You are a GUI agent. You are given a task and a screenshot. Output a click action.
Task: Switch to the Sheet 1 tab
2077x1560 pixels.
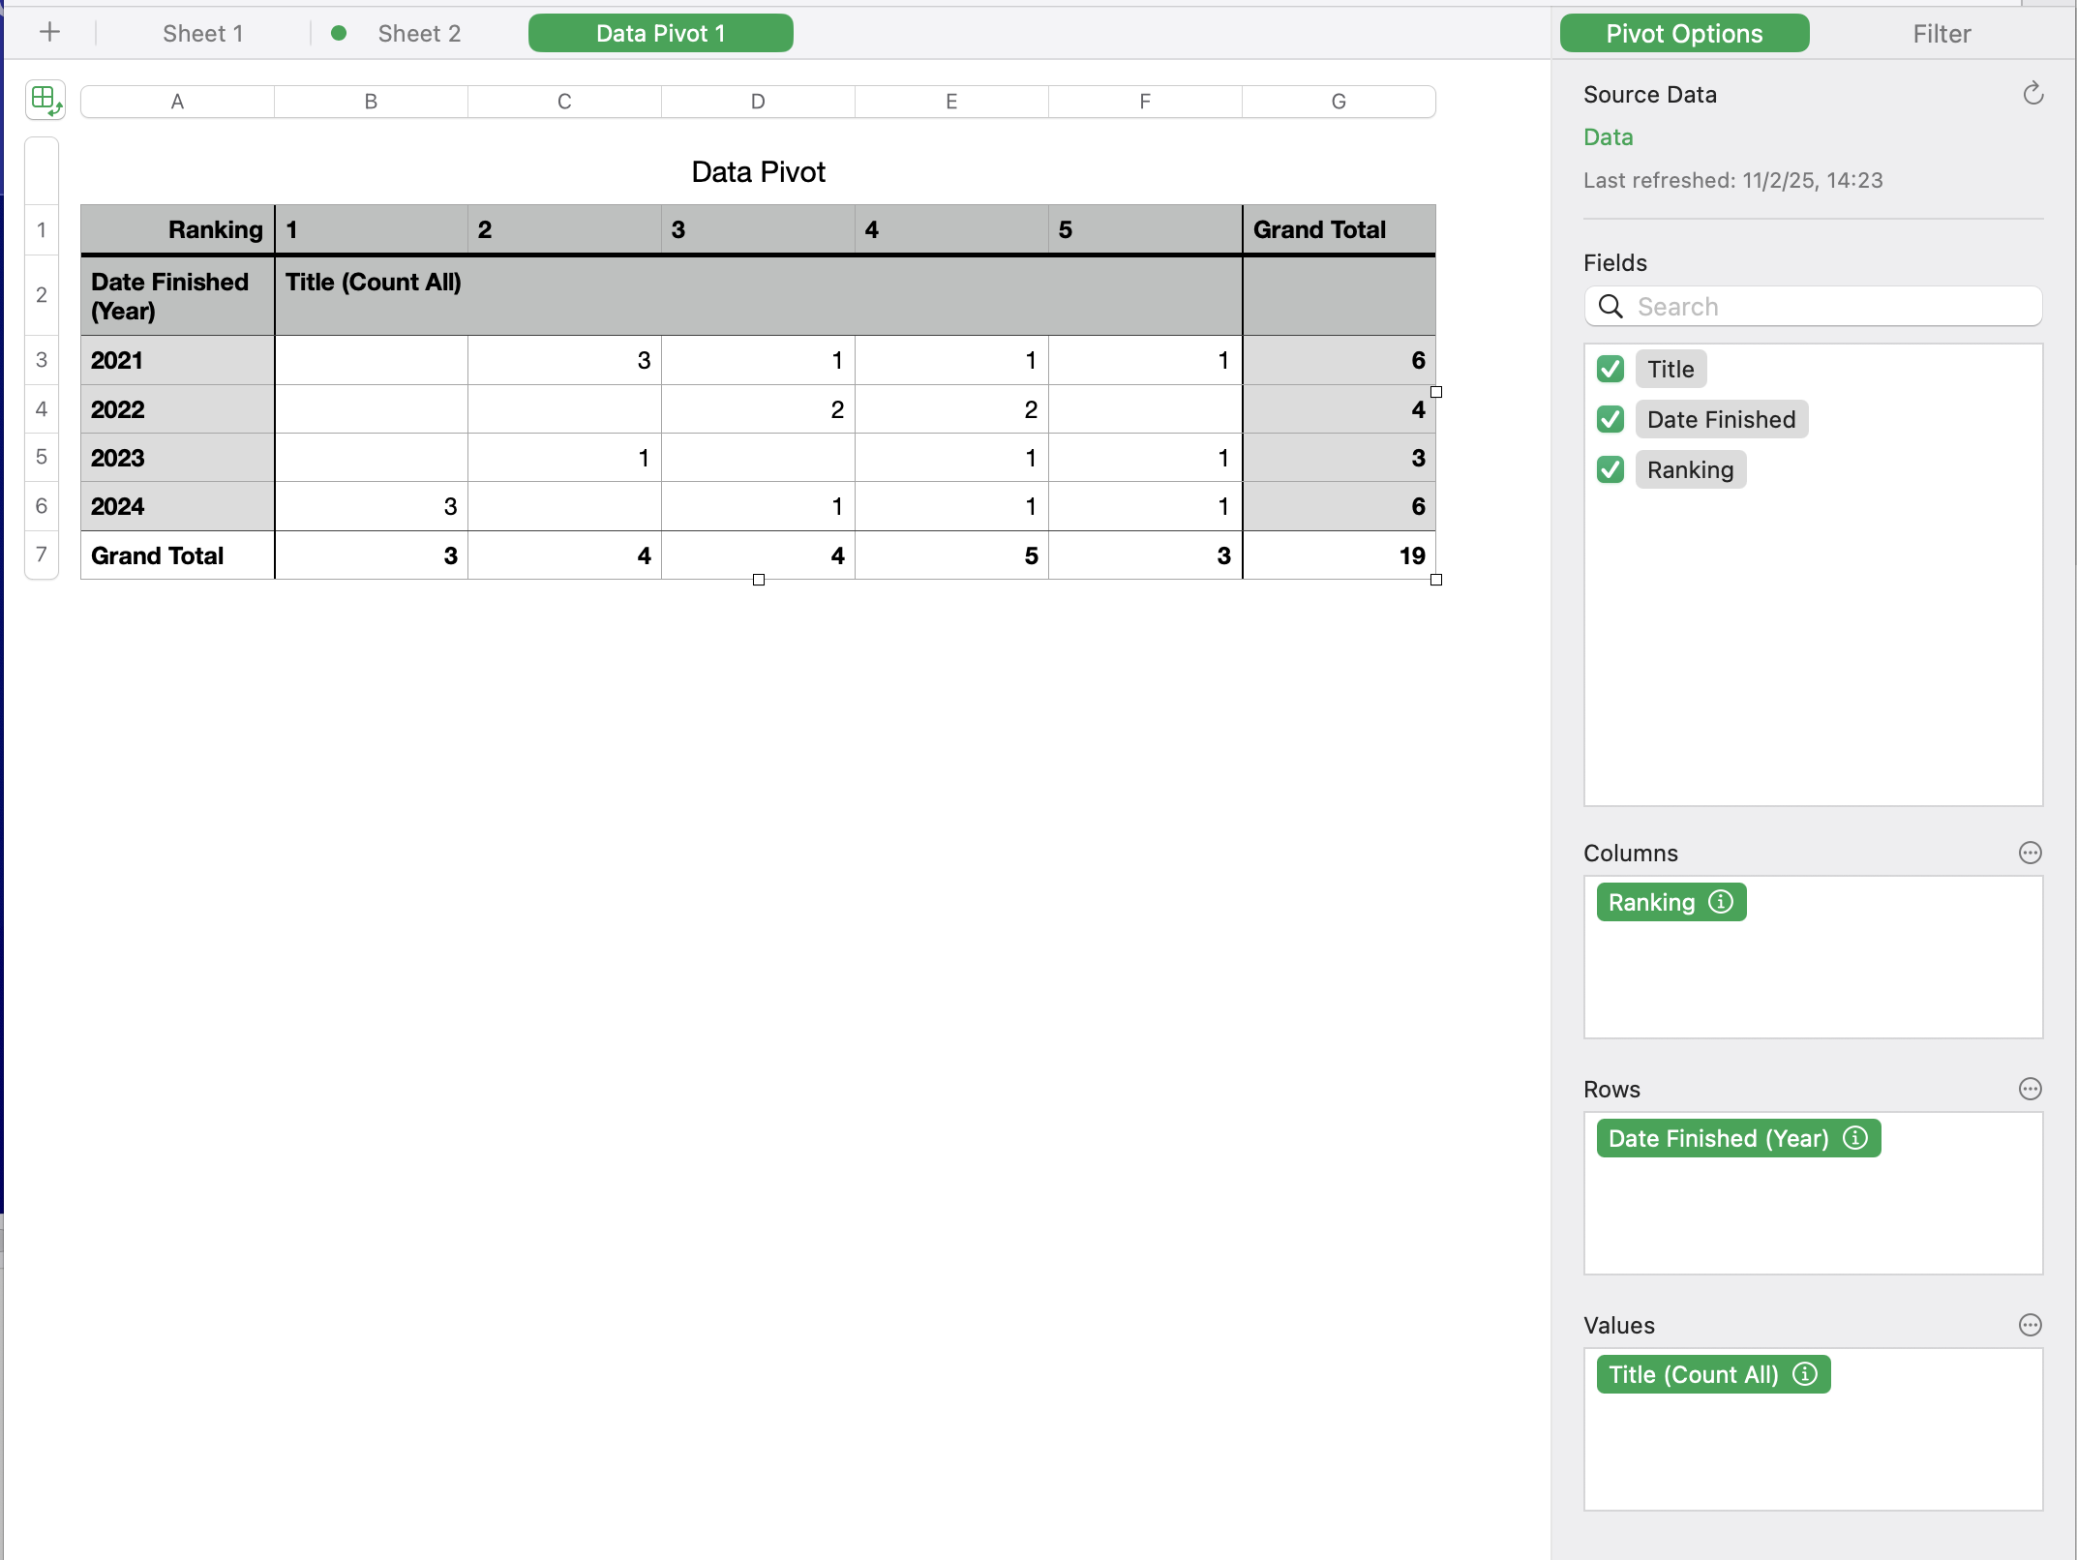point(202,33)
